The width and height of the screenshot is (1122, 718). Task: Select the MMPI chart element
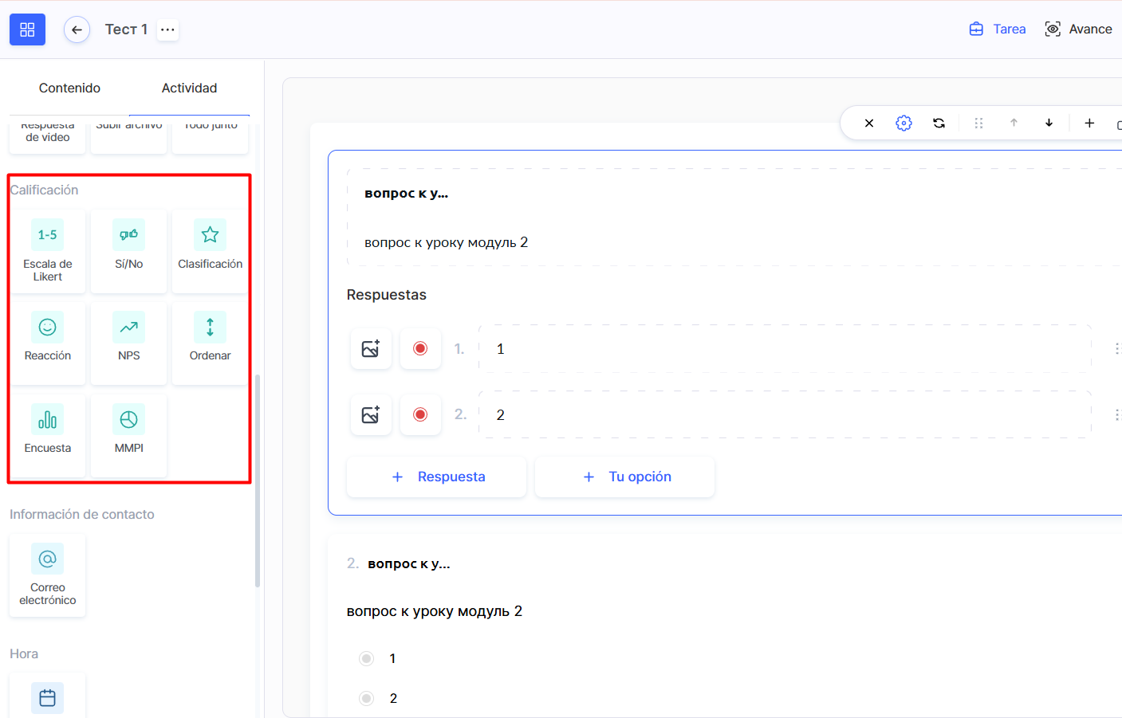(x=129, y=434)
